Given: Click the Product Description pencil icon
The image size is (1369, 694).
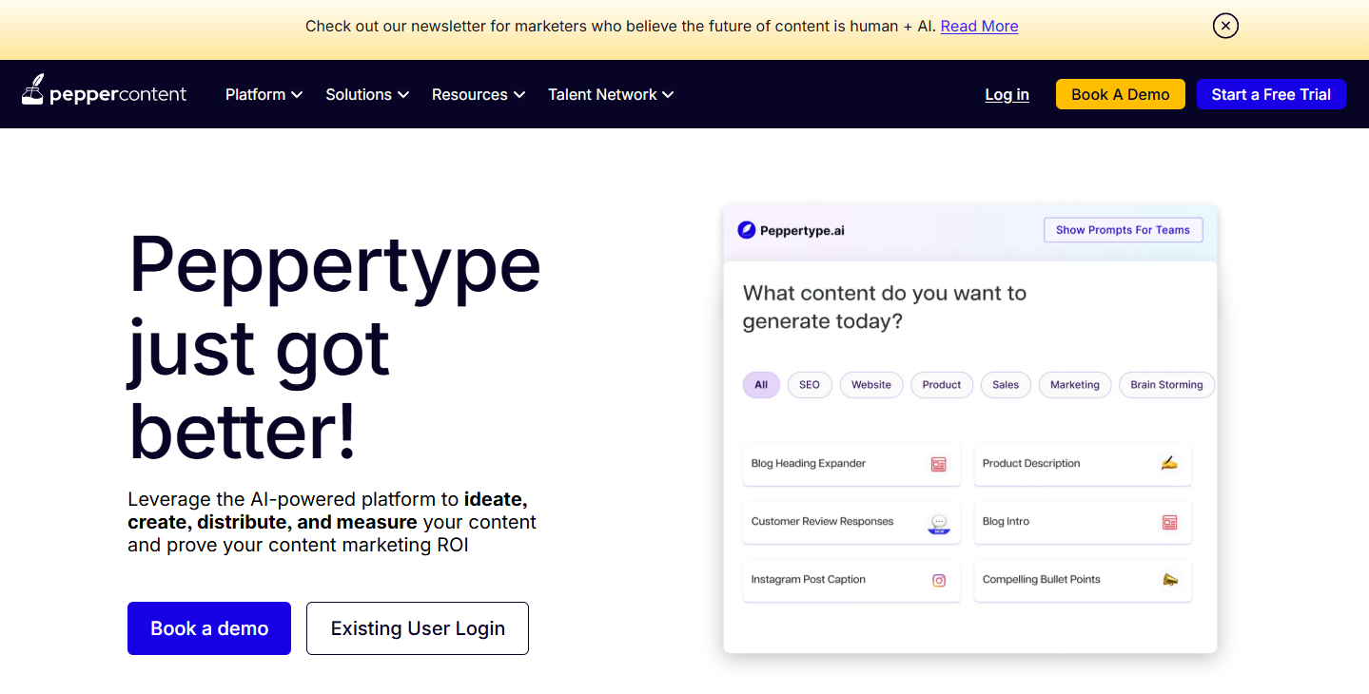Looking at the screenshot, I should click(1169, 464).
